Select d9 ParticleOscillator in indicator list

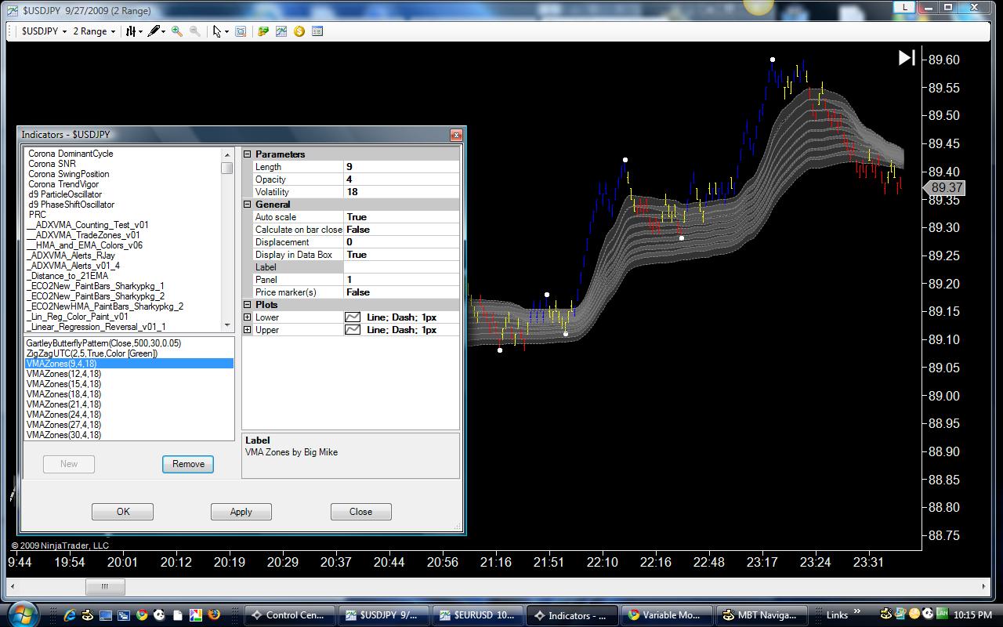point(65,194)
